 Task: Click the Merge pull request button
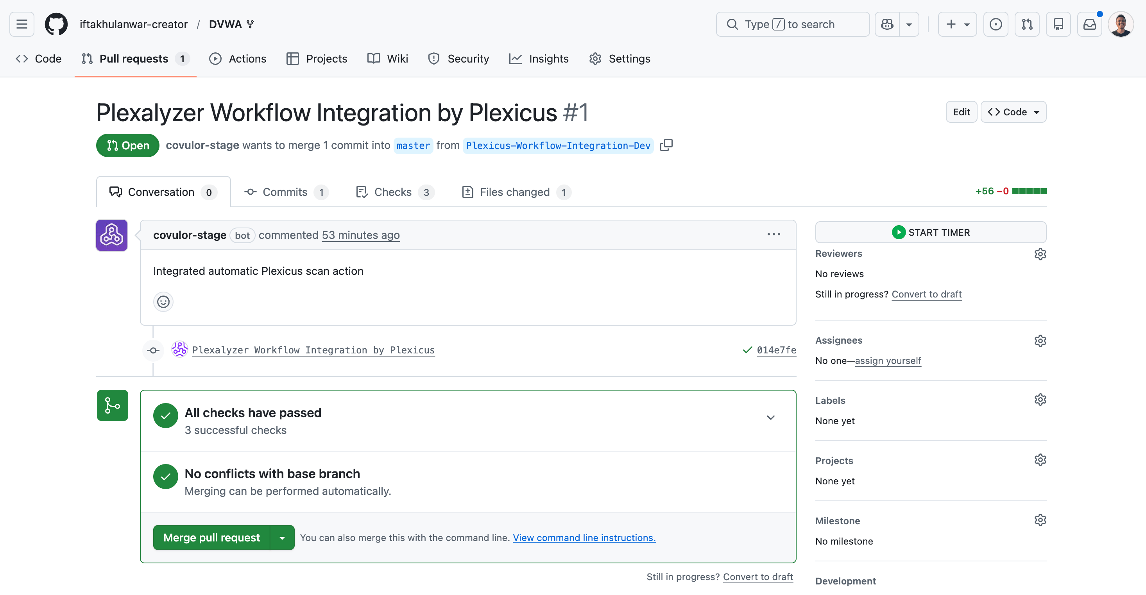point(212,537)
